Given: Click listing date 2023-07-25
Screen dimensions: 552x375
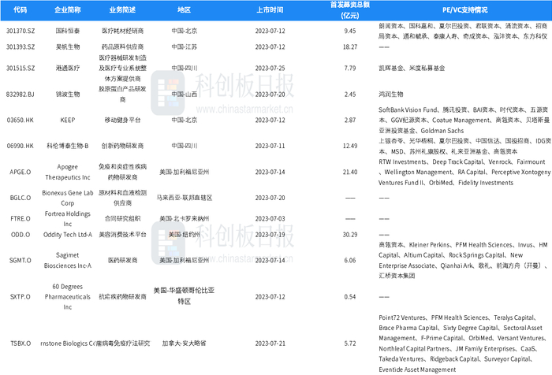Looking at the screenshot, I should [x=270, y=68].
